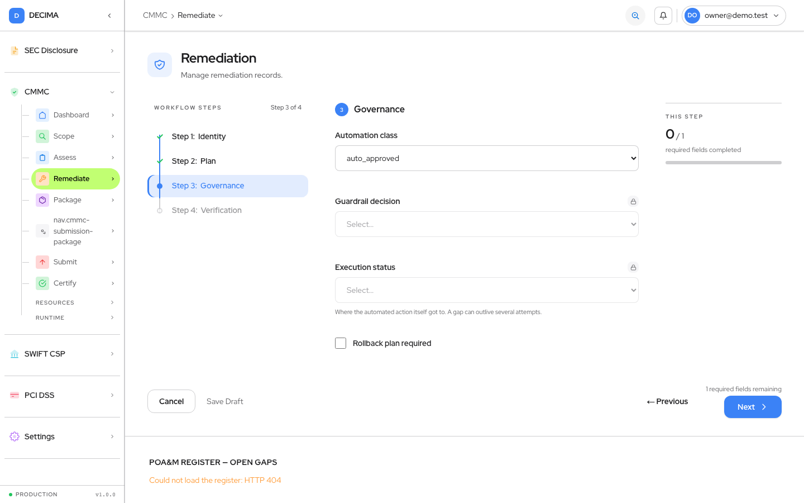Click the Cancel button
The image size is (804, 503).
point(171,401)
